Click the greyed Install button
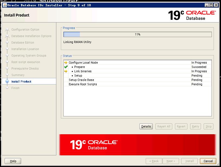Screen dimensions: 221x167 pos(189,161)
